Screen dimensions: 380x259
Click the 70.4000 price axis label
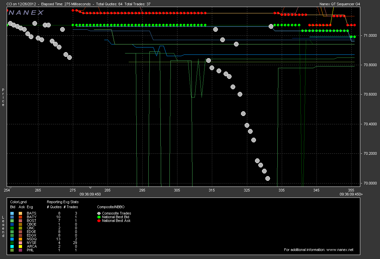pos(370,124)
